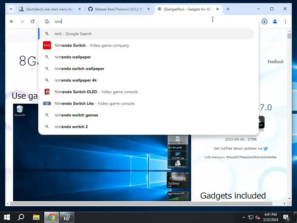Select 'nintendo switch games' suggestion
297x223 pixels.
click(x=146, y=115)
